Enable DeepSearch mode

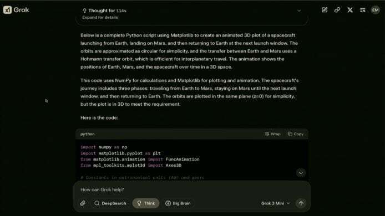(x=110, y=203)
